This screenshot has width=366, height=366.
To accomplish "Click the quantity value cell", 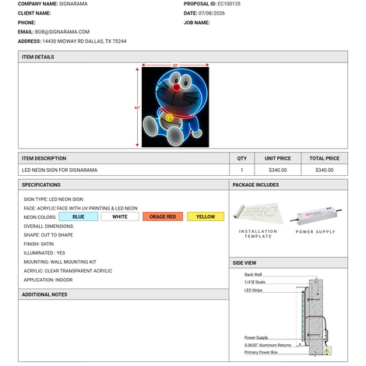I will tap(242, 170).
